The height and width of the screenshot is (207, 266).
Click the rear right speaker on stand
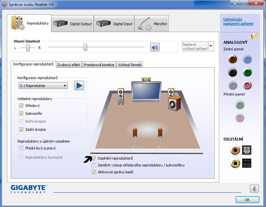pos(160,138)
